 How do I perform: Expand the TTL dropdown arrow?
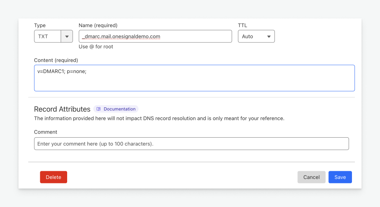coord(269,37)
